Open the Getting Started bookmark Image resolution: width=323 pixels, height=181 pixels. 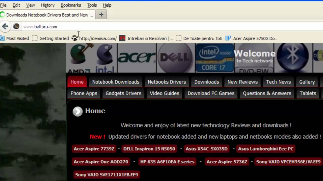point(51,38)
